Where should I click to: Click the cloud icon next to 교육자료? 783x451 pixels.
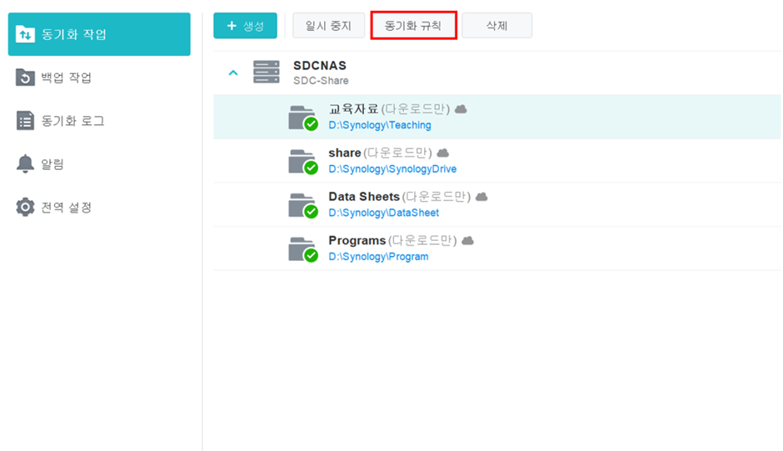tap(461, 109)
